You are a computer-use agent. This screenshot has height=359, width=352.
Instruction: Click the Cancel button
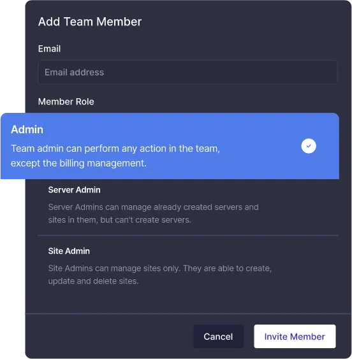click(x=218, y=336)
